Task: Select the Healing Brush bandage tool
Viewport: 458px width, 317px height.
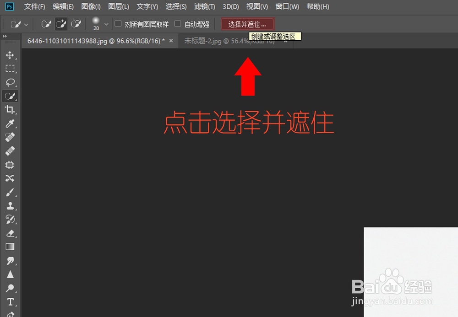Action: point(10,151)
